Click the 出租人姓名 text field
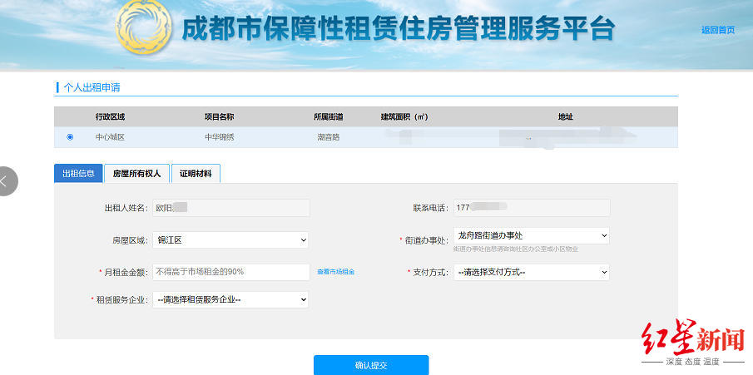This screenshot has width=753, height=375. pyautogui.click(x=230, y=208)
